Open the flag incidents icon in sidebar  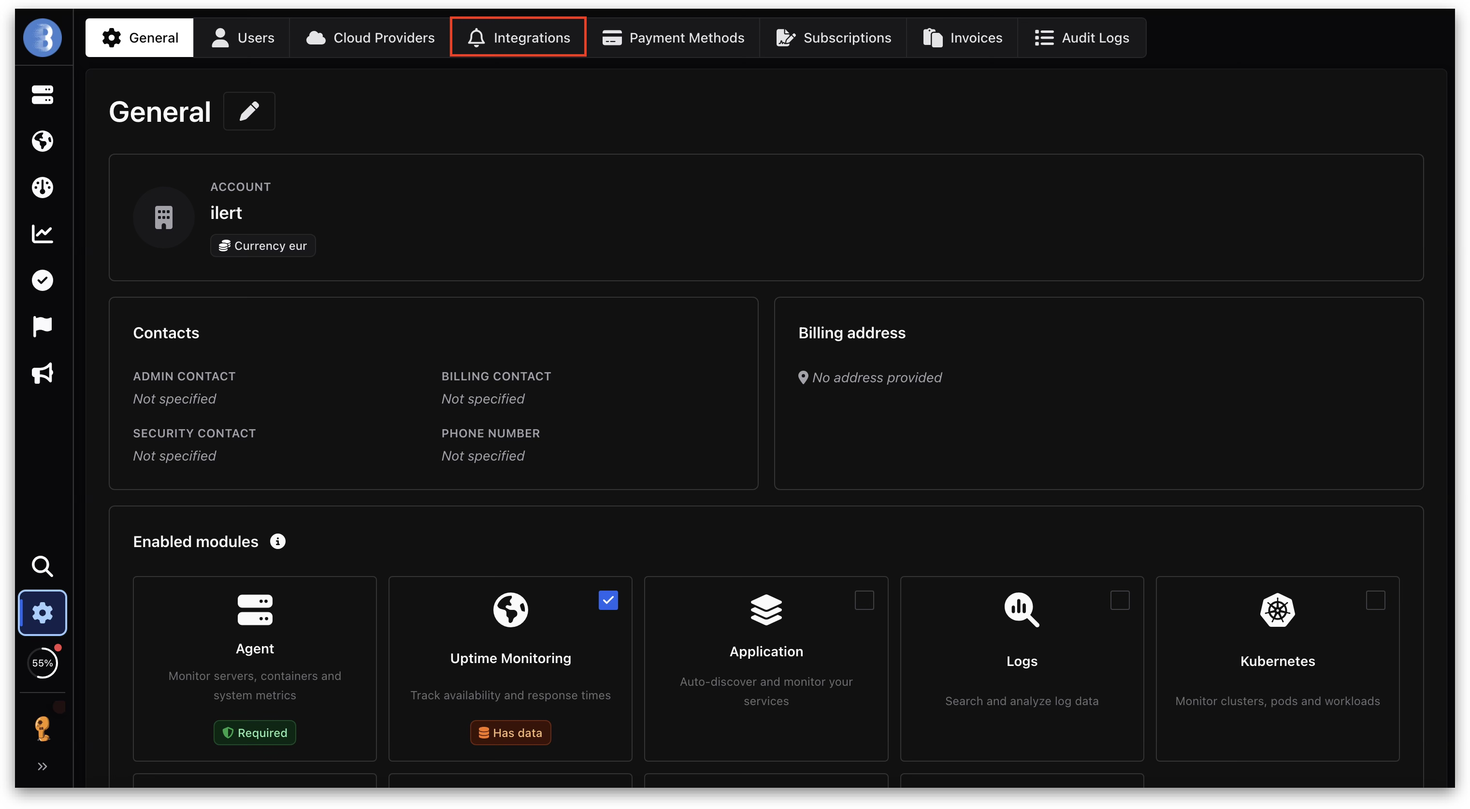tap(42, 326)
